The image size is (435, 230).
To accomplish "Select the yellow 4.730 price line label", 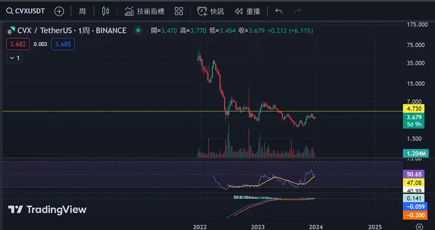I will pyautogui.click(x=414, y=109).
